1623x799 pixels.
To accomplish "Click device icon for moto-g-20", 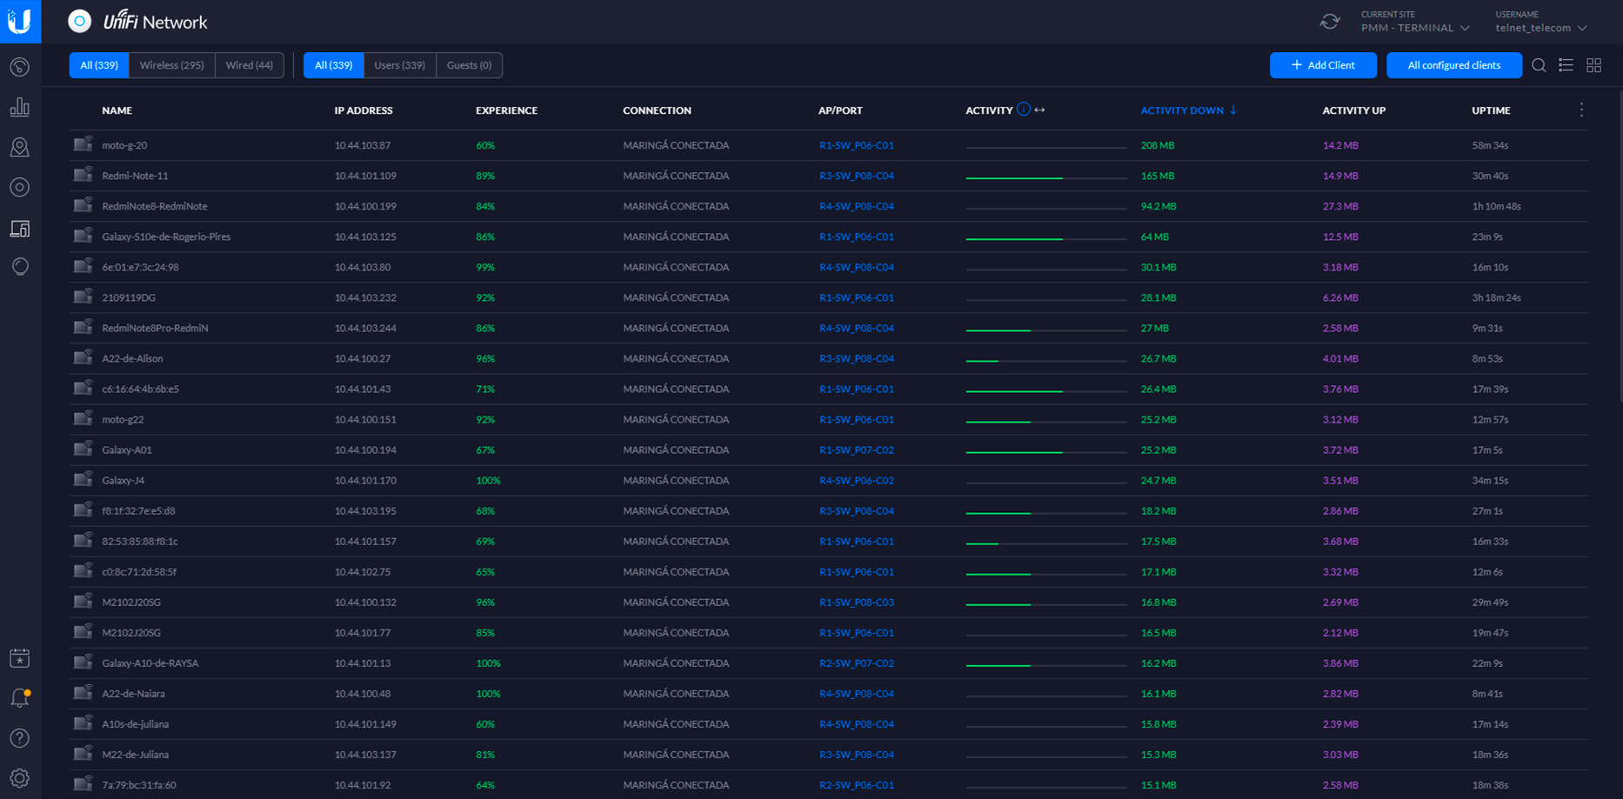I will coord(83,144).
